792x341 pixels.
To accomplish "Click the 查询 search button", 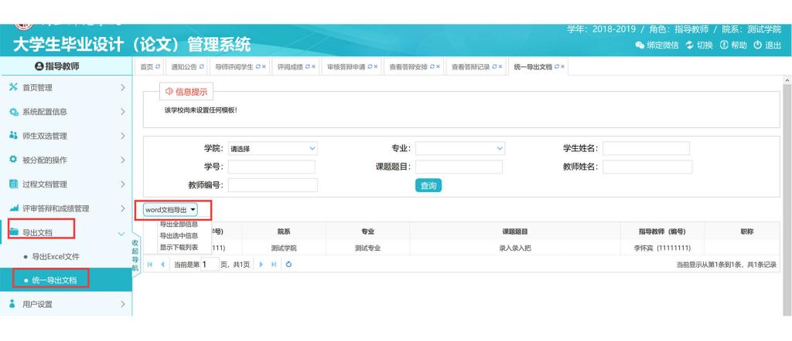I will pyautogui.click(x=428, y=185).
